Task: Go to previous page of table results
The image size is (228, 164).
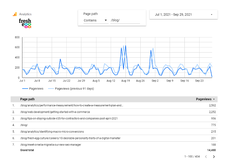Action: point(206,156)
